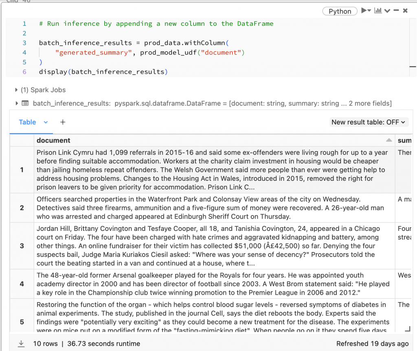Viewport: 417px width, 351px height.
Task: Open the run options dropdown arrow
Action: click(369, 11)
